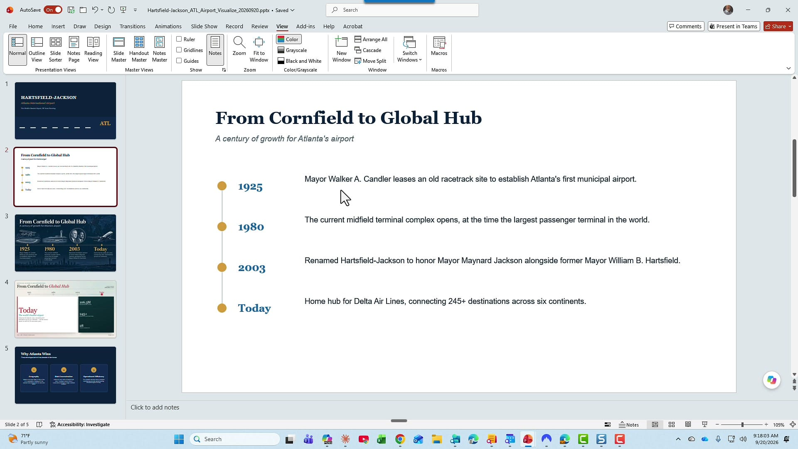Collapse the ribbon with the chevron
The width and height of the screenshot is (798, 449).
tap(788, 68)
